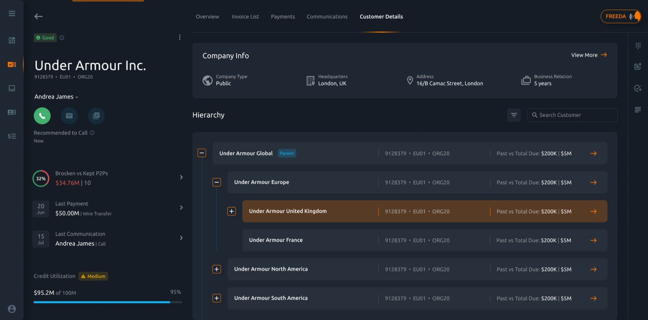Open the dialpad grid icon on right rail
Image resolution: width=648 pixels, height=320 pixels.
coord(638,45)
